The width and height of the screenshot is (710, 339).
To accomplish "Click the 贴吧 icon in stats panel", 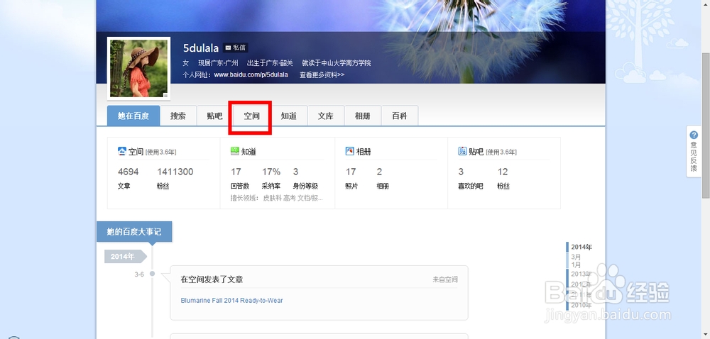I will (x=462, y=152).
